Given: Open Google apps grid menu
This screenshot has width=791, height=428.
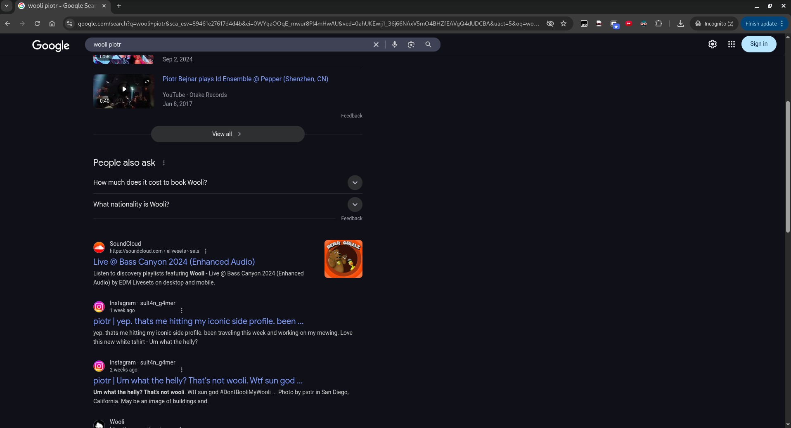Looking at the screenshot, I should pos(731,44).
